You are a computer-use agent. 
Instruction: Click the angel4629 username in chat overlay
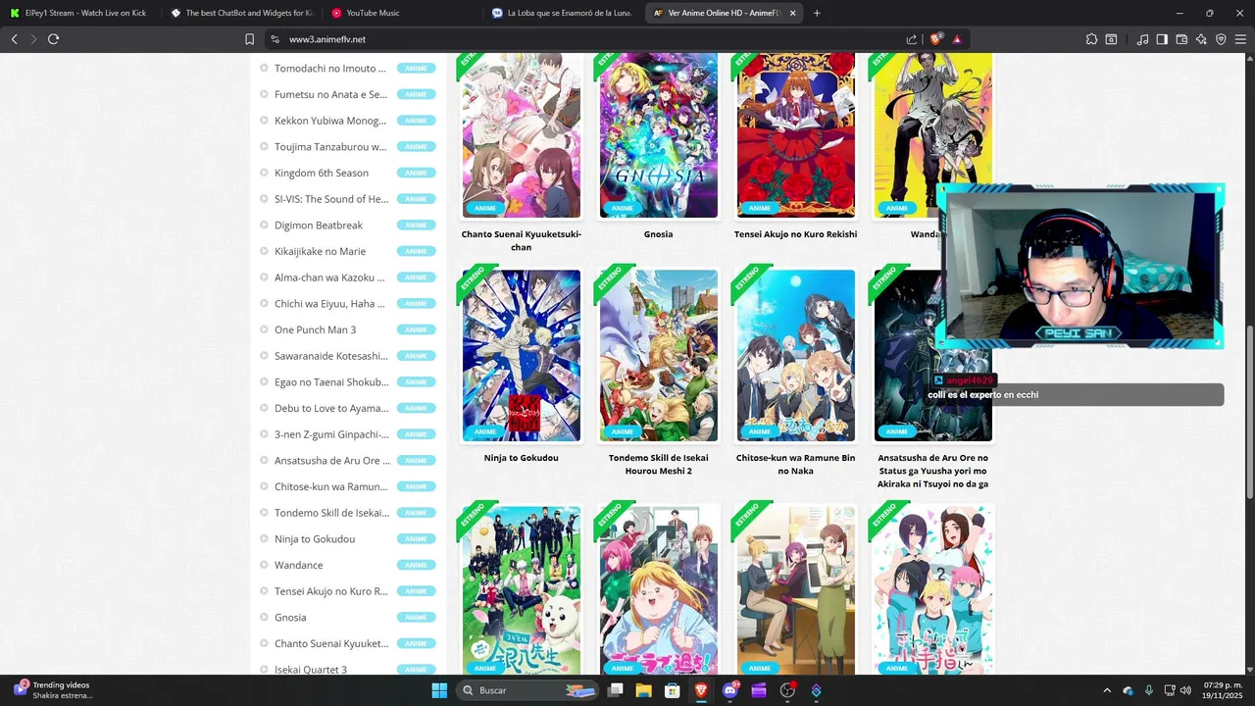click(x=970, y=379)
